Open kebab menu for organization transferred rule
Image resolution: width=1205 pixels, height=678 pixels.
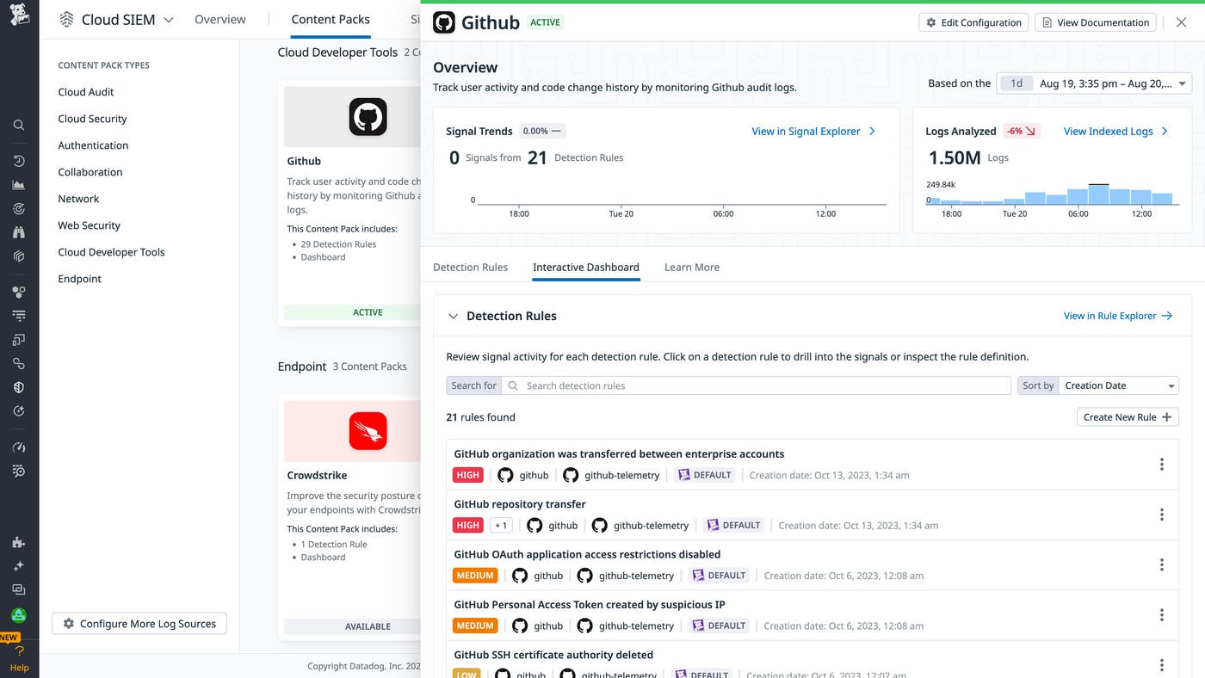(x=1161, y=465)
